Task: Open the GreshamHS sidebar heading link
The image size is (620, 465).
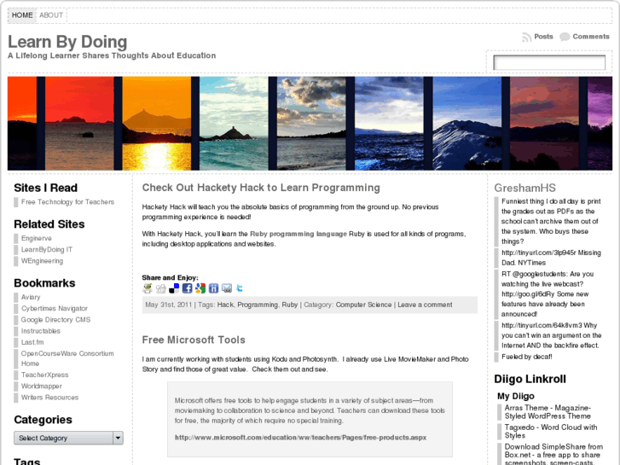Action: (x=524, y=188)
